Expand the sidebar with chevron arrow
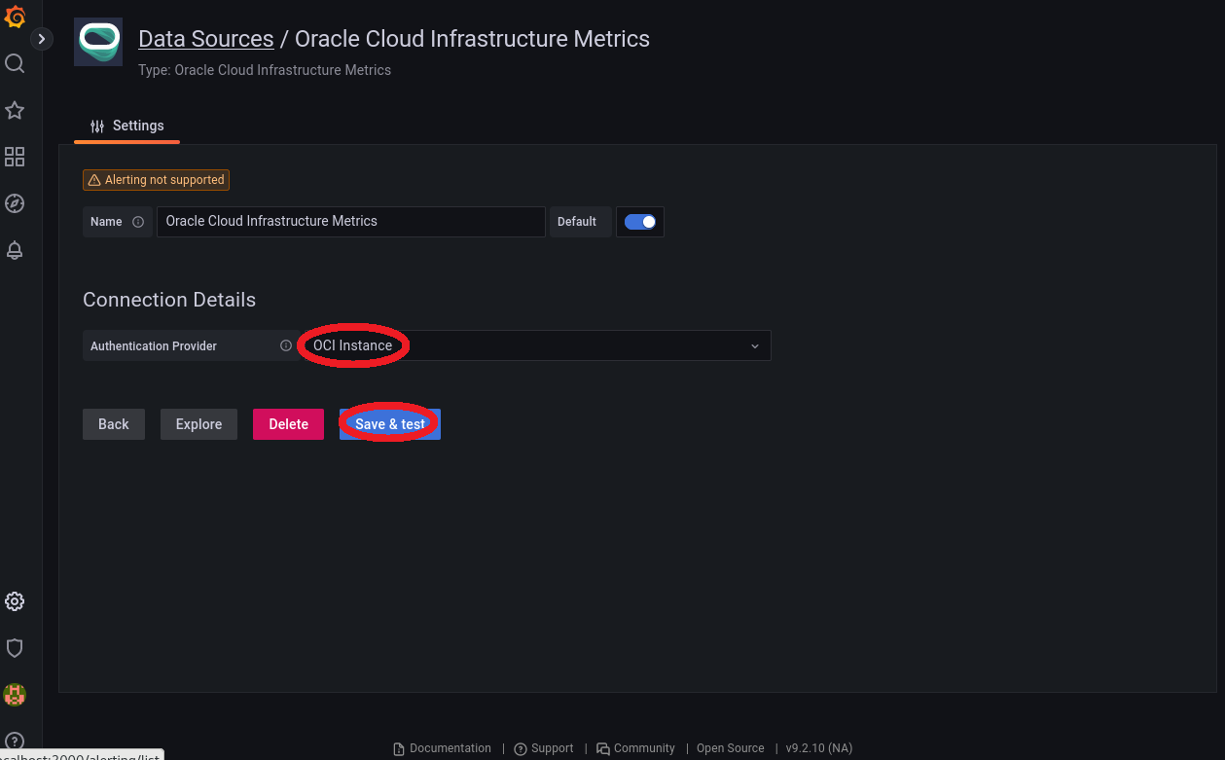The width and height of the screenshot is (1225, 760). (x=41, y=39)
